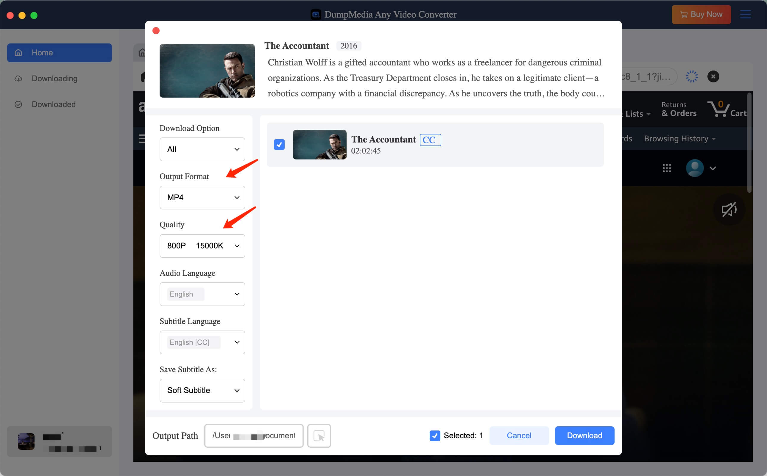This screenshot has height=476, width=767.
Task: Click the muted speaker icon on video
Action: 729,209
